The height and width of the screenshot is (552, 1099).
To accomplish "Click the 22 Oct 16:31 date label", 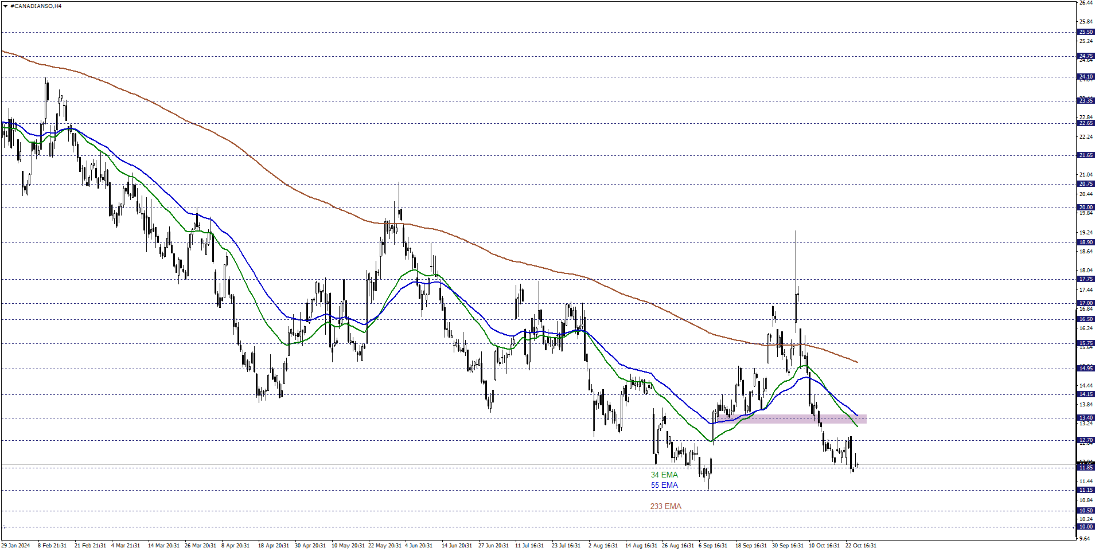I will pos(861,546).
